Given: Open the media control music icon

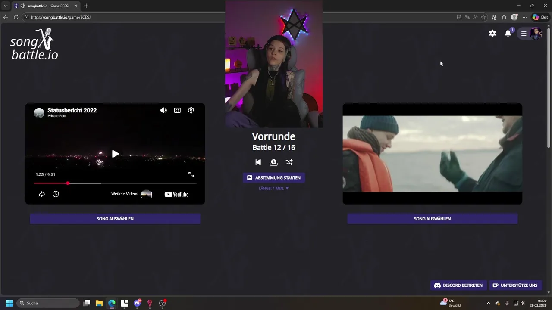Looking at the screenshot, I should (494, 17).
